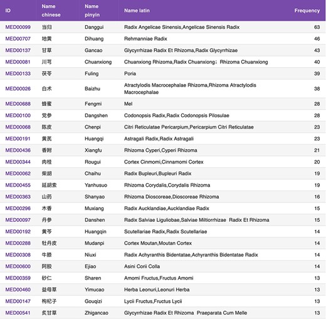The width and height of the screenshot is (326, 319).
Task: Select the Danshen pinyin cell
Action: [95, 220]
